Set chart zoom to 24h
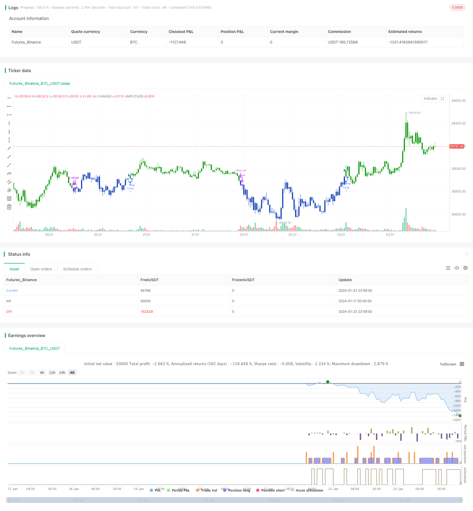The height and width of the screenshot is (511, 473). pyautogui.click(x=62, y=372)
